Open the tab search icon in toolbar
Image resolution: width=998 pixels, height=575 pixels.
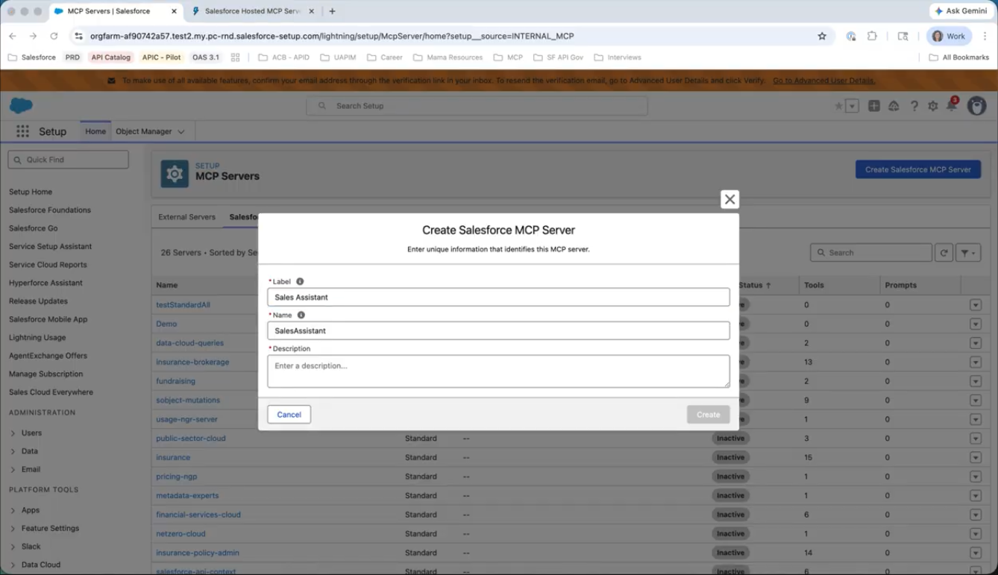[903, 36]
